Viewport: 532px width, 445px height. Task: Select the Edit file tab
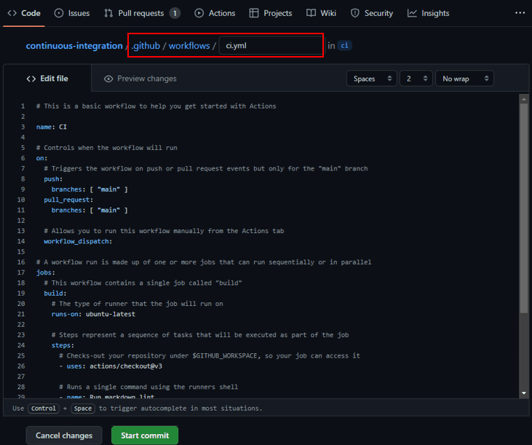47,79
